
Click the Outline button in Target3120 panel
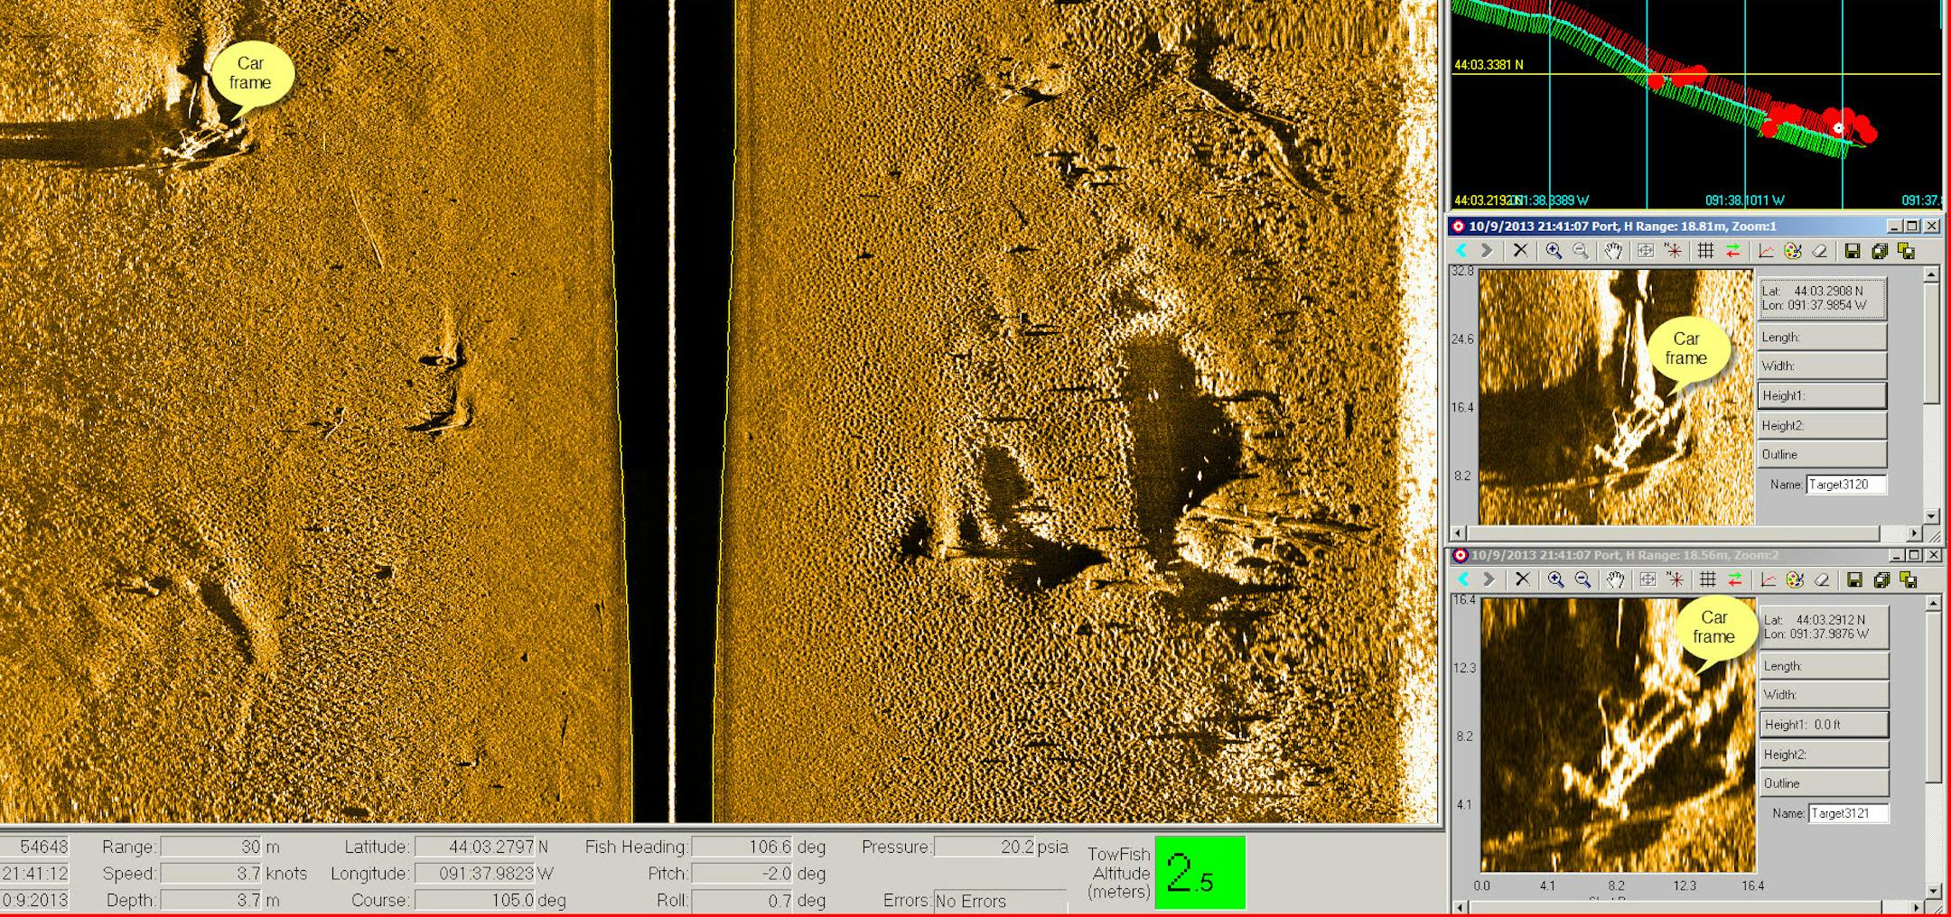click(x=1822, y=454)
